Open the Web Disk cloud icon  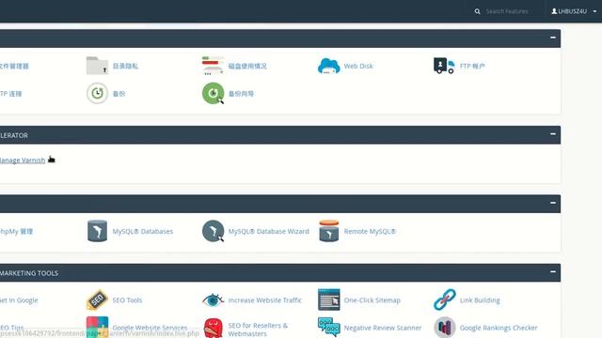pos(328,66)
